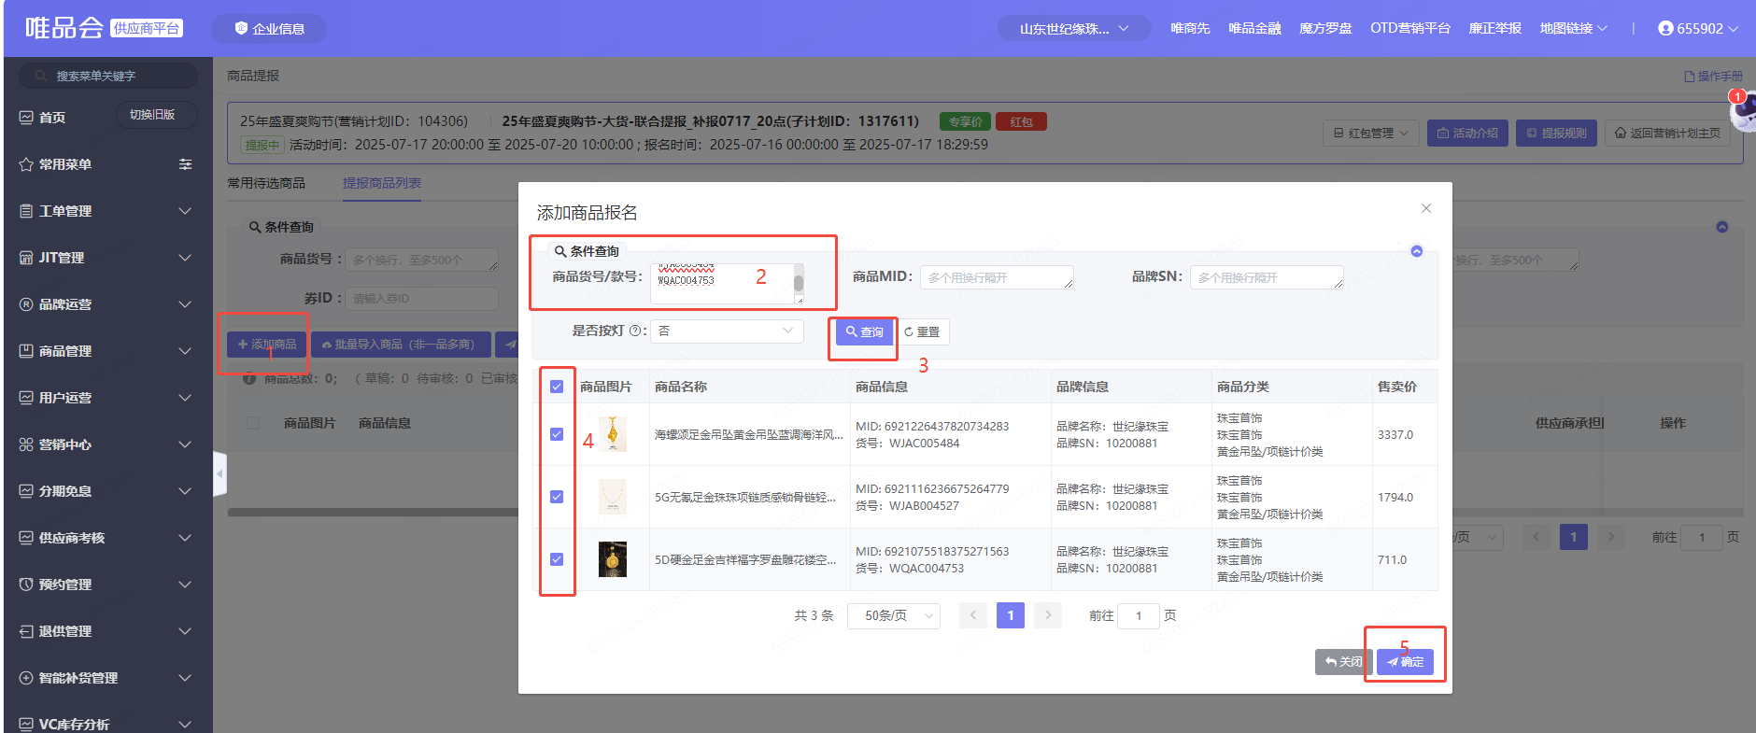1756x733 pixels.
Task: Click the help icon beside 是否按灯
Action: 635,331
